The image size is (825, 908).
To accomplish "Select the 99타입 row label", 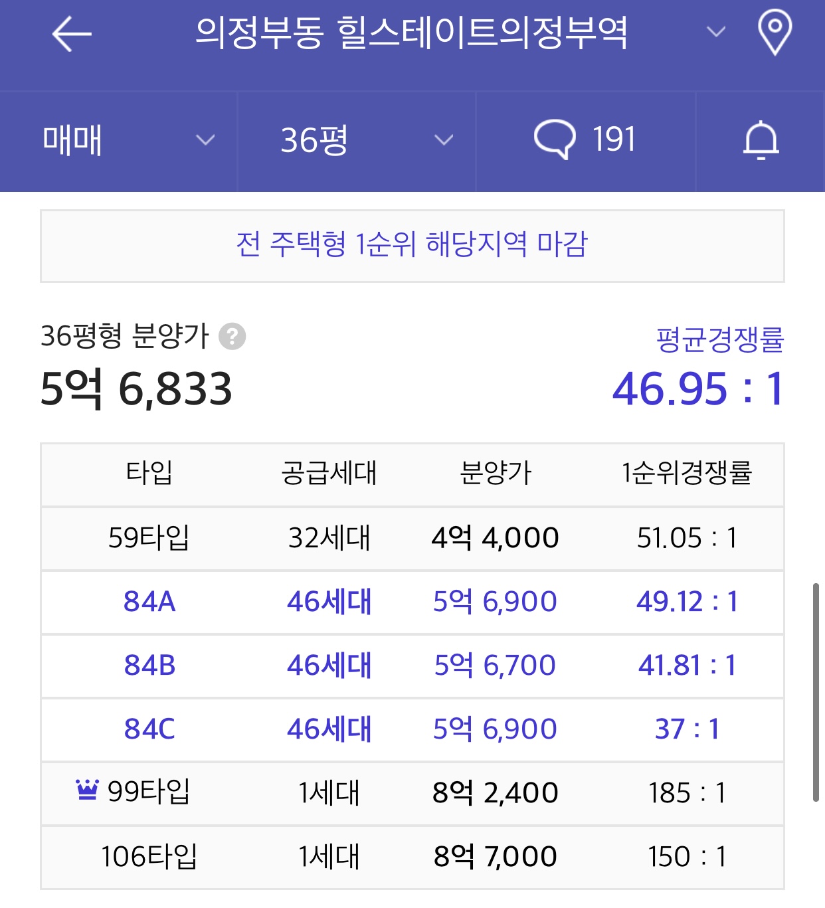I will (149, 791).
